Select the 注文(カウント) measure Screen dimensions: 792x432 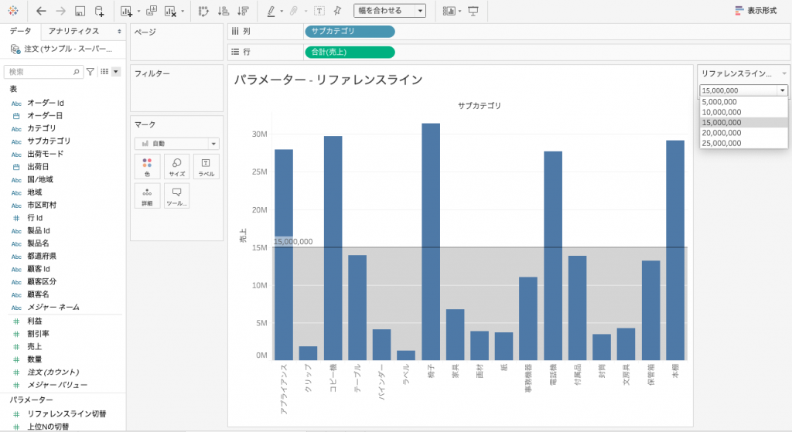click(x=53, y=372)
